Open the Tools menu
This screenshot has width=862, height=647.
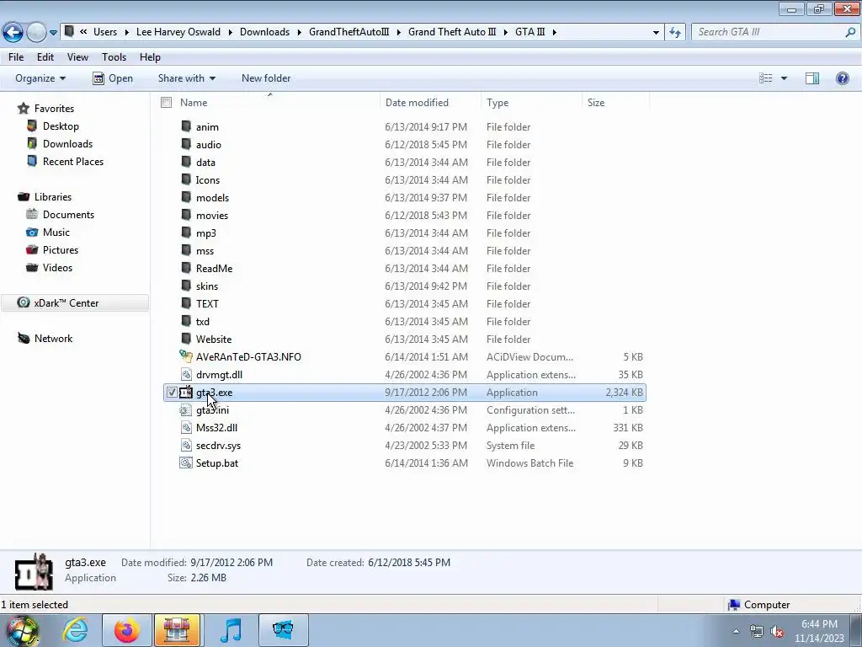114,57
